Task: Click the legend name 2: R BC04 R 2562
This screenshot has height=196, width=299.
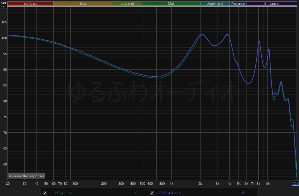Action: tap(168, 193)
